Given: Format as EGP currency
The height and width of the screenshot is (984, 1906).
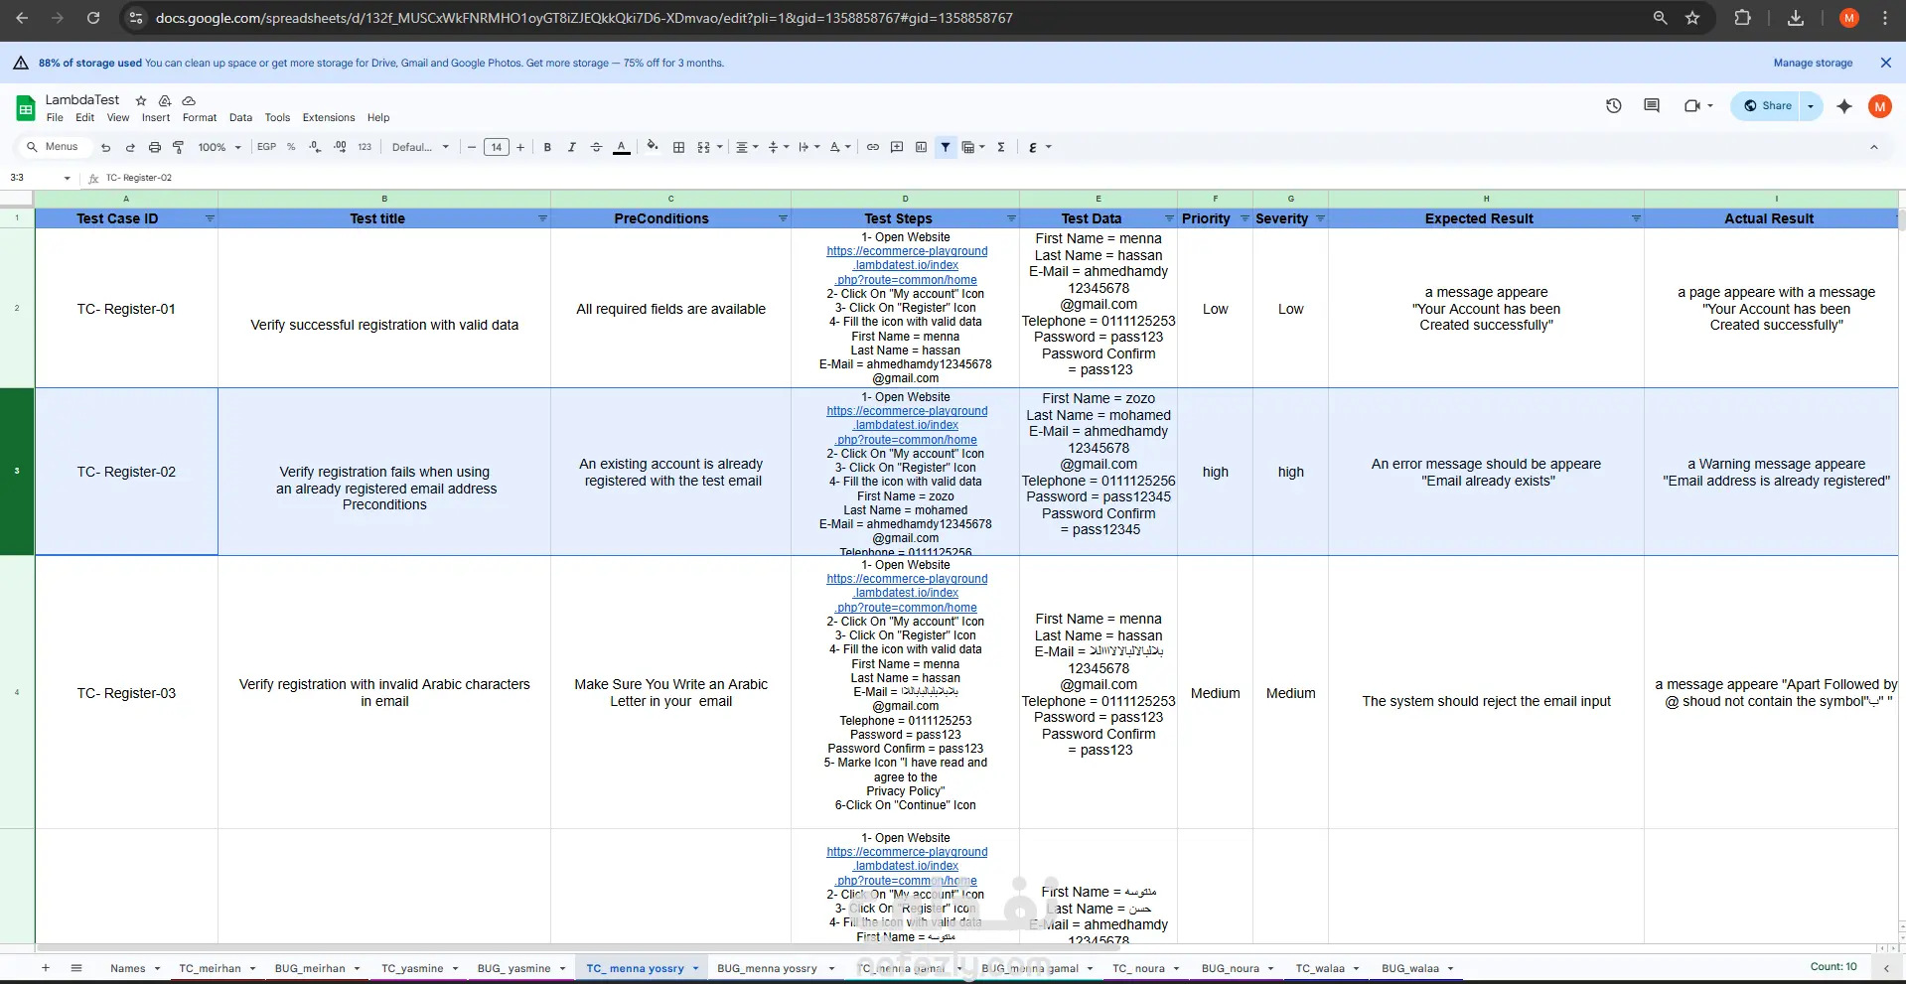Looking at the screenshot, I should click(266, 147).
